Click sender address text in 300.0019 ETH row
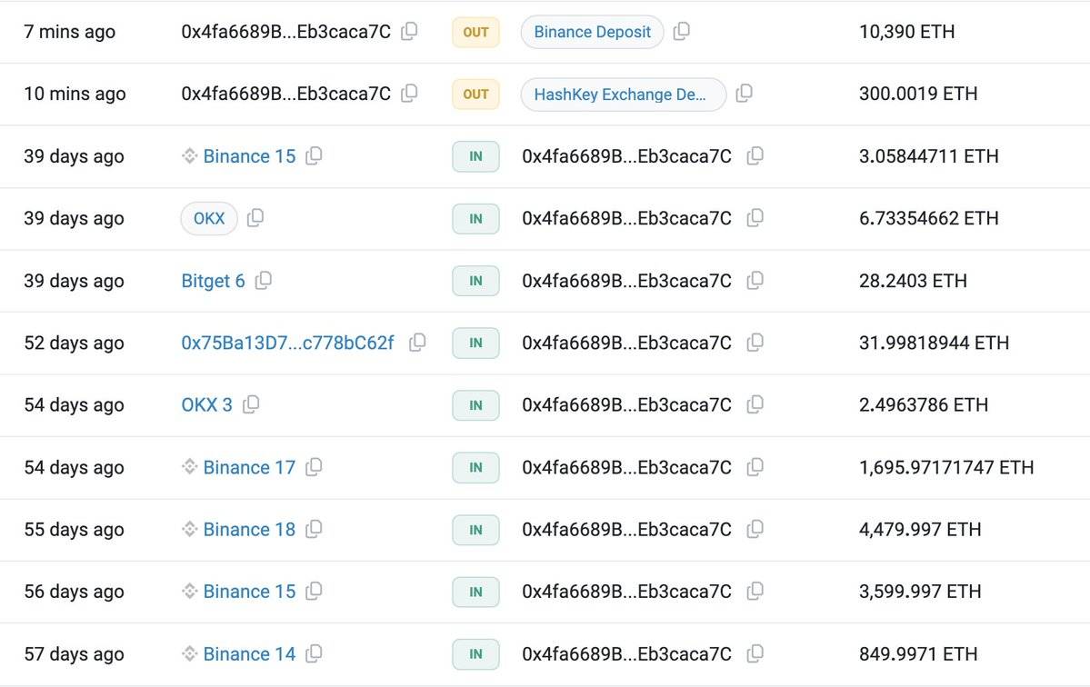1090x687 pixels. pyautogui.click(x=285, y=94)
